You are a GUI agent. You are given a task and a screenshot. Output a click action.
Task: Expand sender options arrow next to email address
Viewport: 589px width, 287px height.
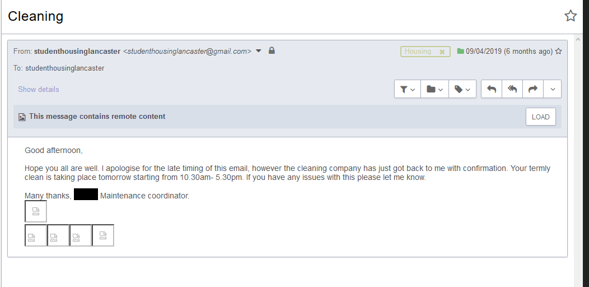point(259,51)
